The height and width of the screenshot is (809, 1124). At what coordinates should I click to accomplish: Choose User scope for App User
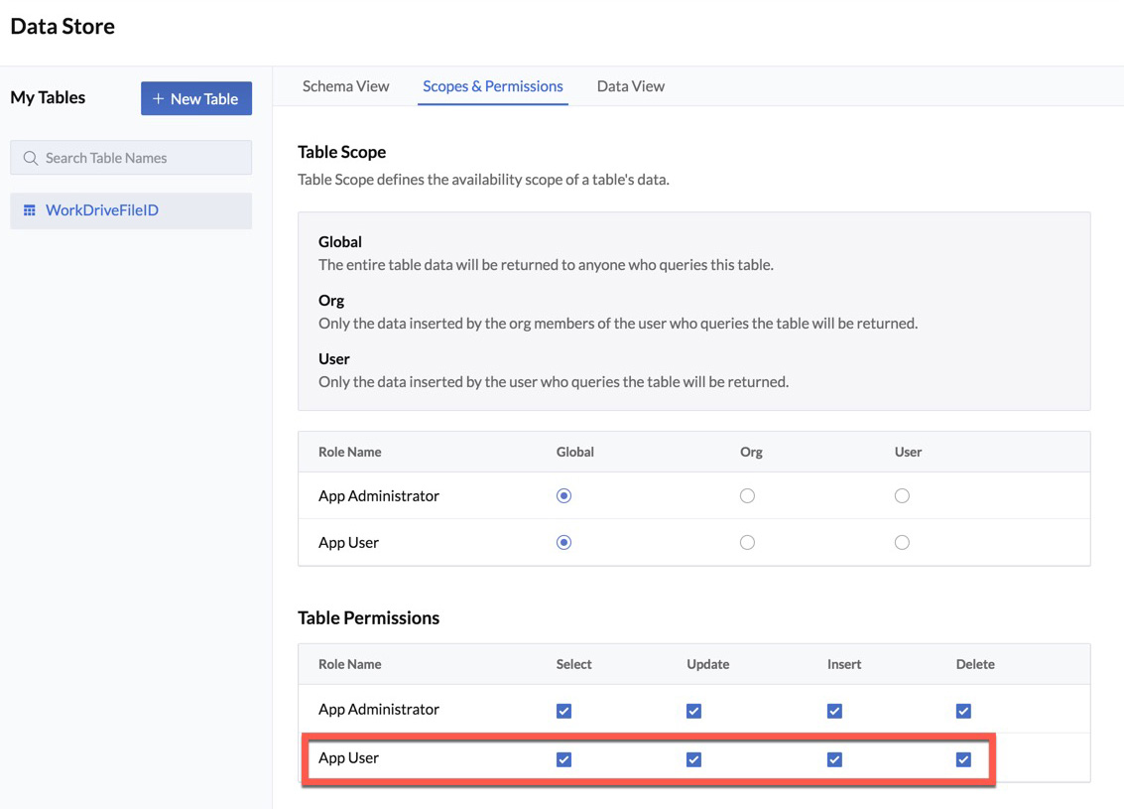pyautogui.click(x=902, y=543)
